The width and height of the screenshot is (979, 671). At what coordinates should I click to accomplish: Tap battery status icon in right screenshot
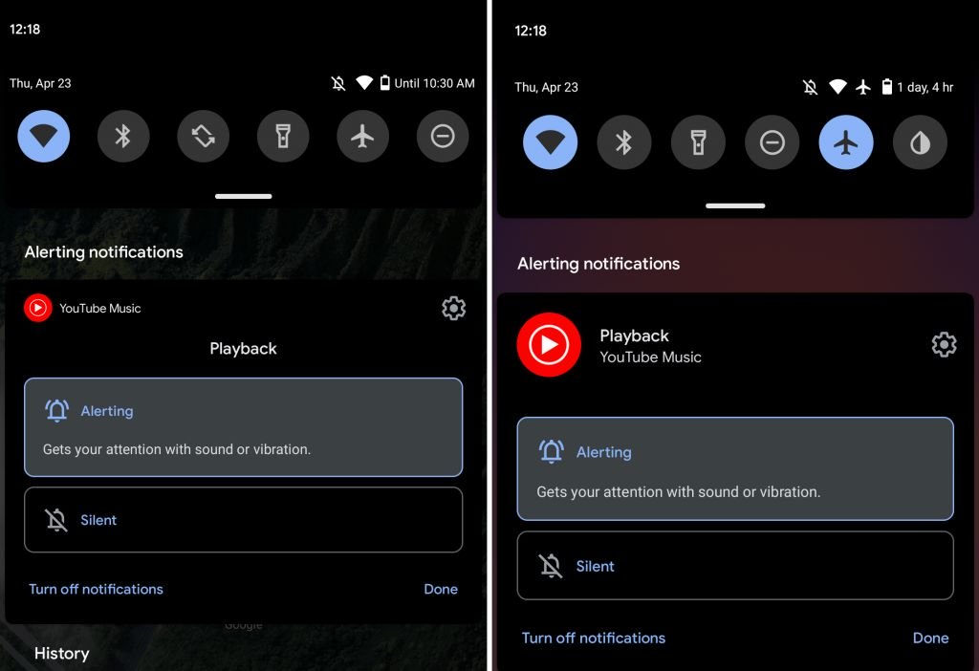[886, 87]
